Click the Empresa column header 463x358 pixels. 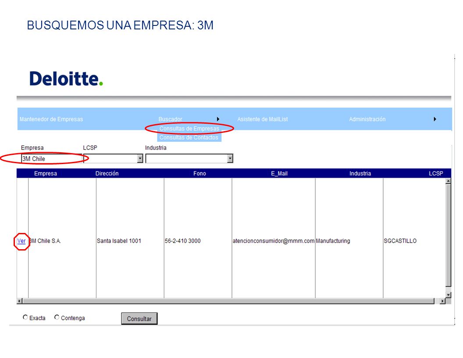point(46,173)
